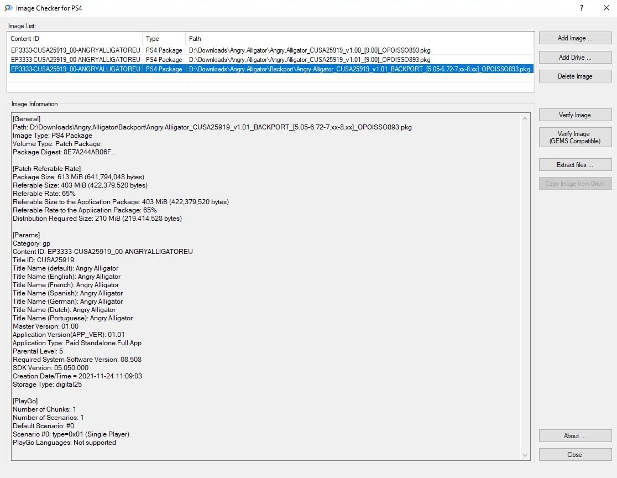
Task: Click the 'Title Name (English)' line
Action: tap(66, 277)
